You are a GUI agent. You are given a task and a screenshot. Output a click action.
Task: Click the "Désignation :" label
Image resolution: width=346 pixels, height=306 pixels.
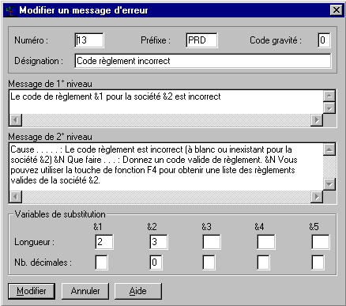pyautogui.click(x=39, y=61)
